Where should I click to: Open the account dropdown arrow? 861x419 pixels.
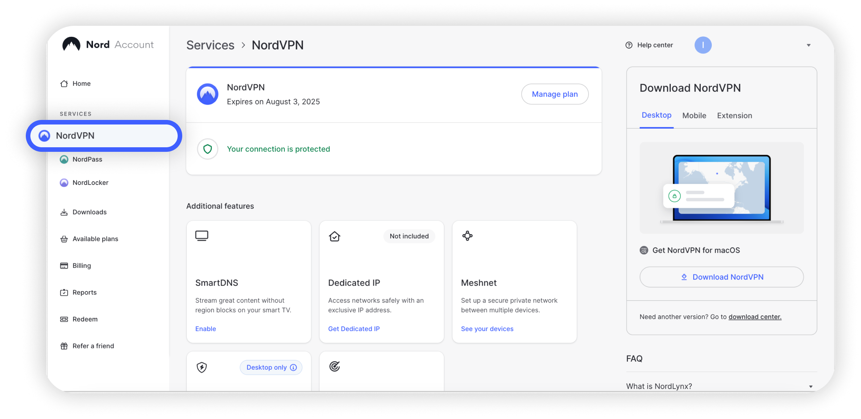pyautogui.click(x=809, y=45)
